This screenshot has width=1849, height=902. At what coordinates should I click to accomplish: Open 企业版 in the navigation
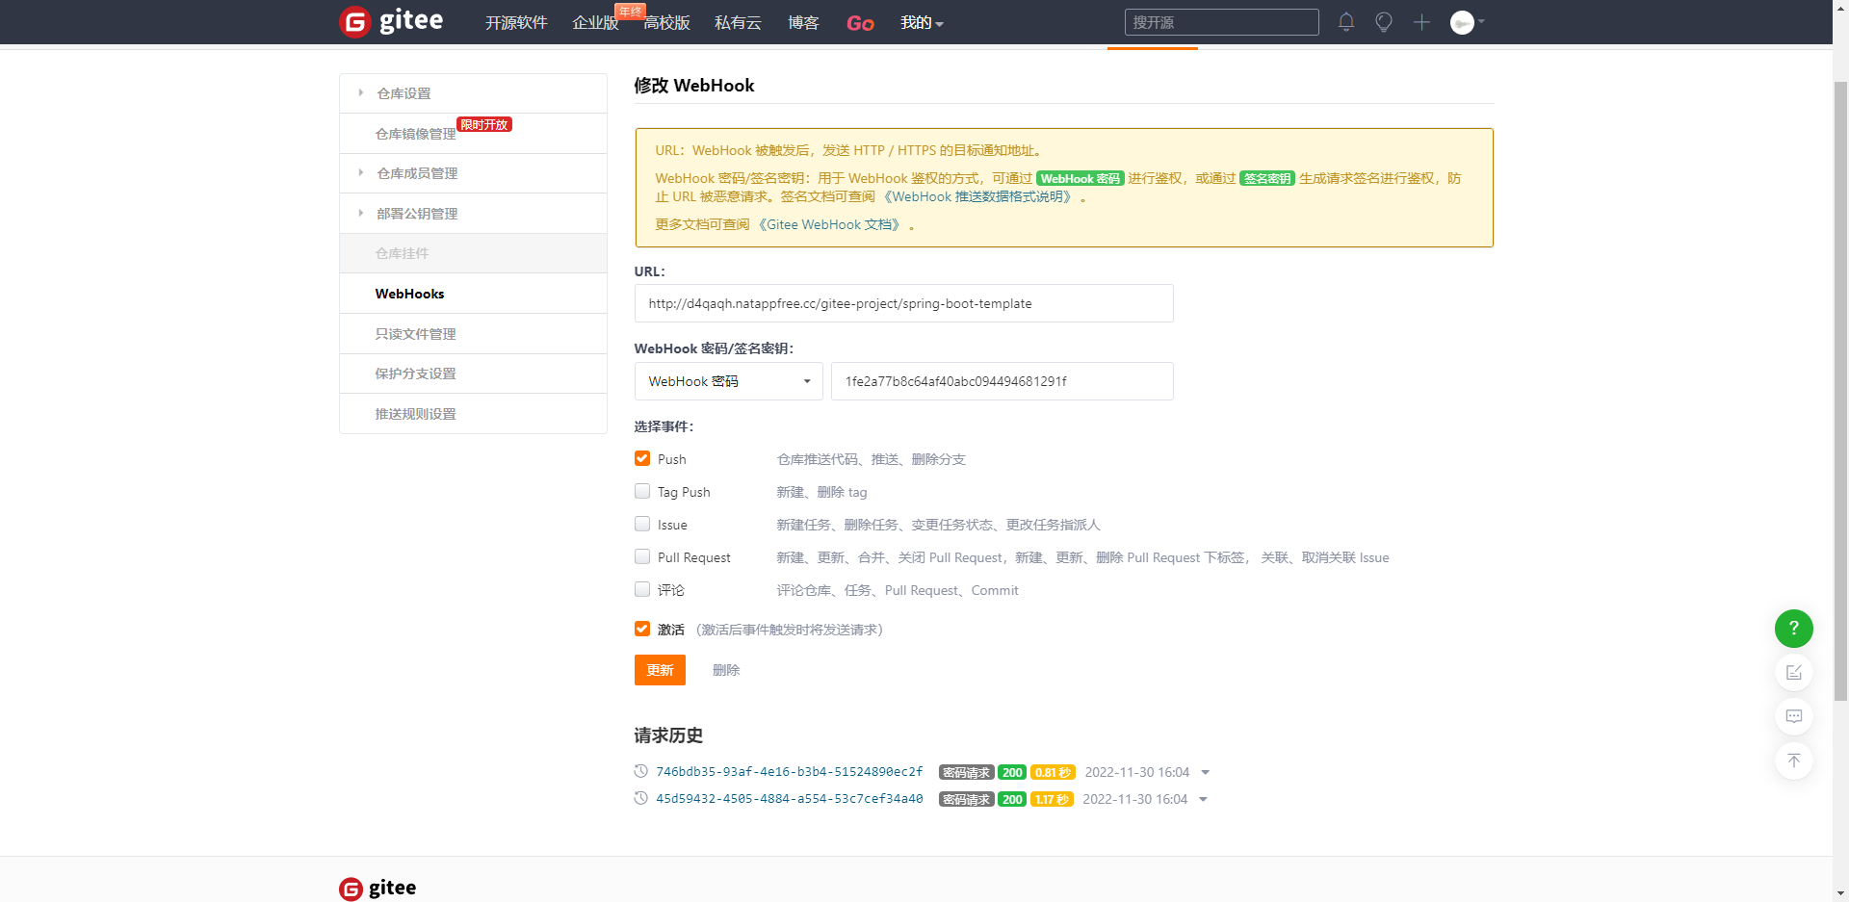(x=595, y=22)
